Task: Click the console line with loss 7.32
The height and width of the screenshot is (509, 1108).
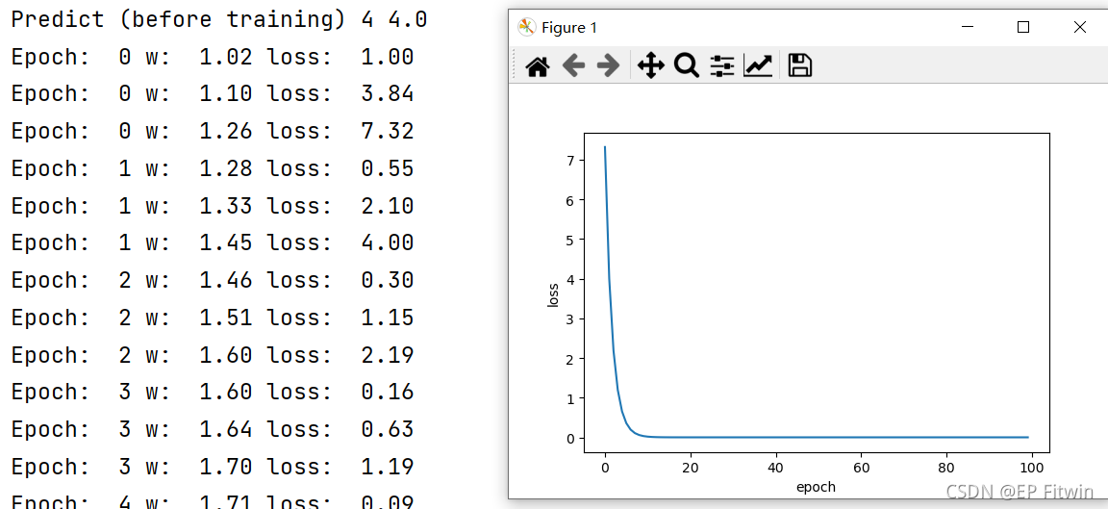Action: (213, 131)
